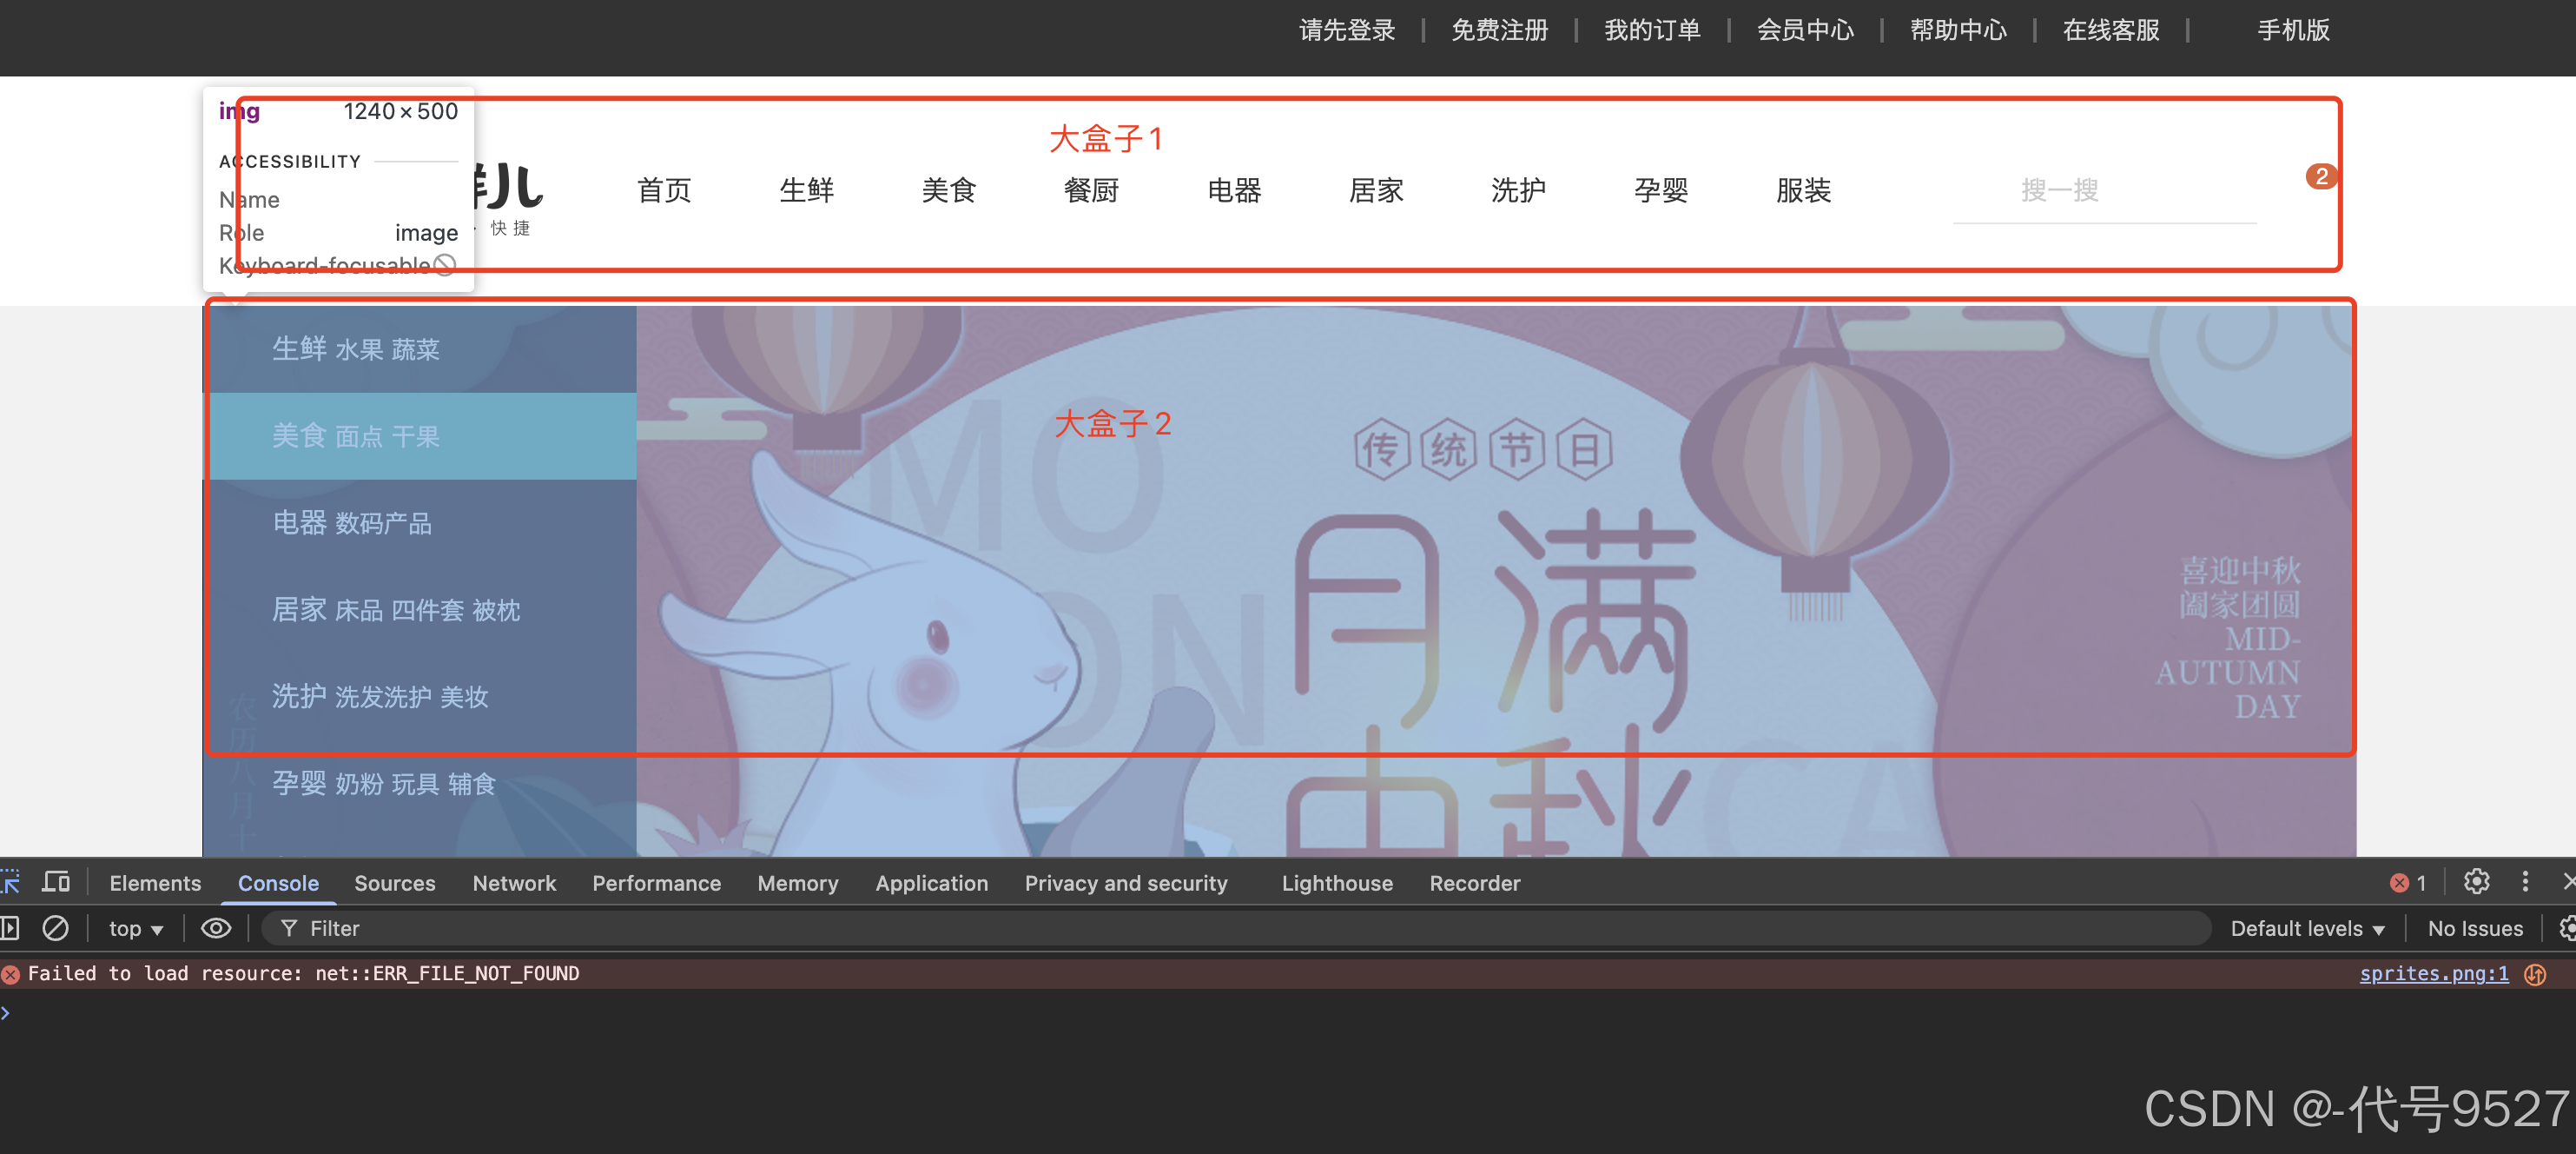The width and height of the screenshot is (2576, 1154).
Task: Switch to the Network tab
Action: [x=514, y=883]
